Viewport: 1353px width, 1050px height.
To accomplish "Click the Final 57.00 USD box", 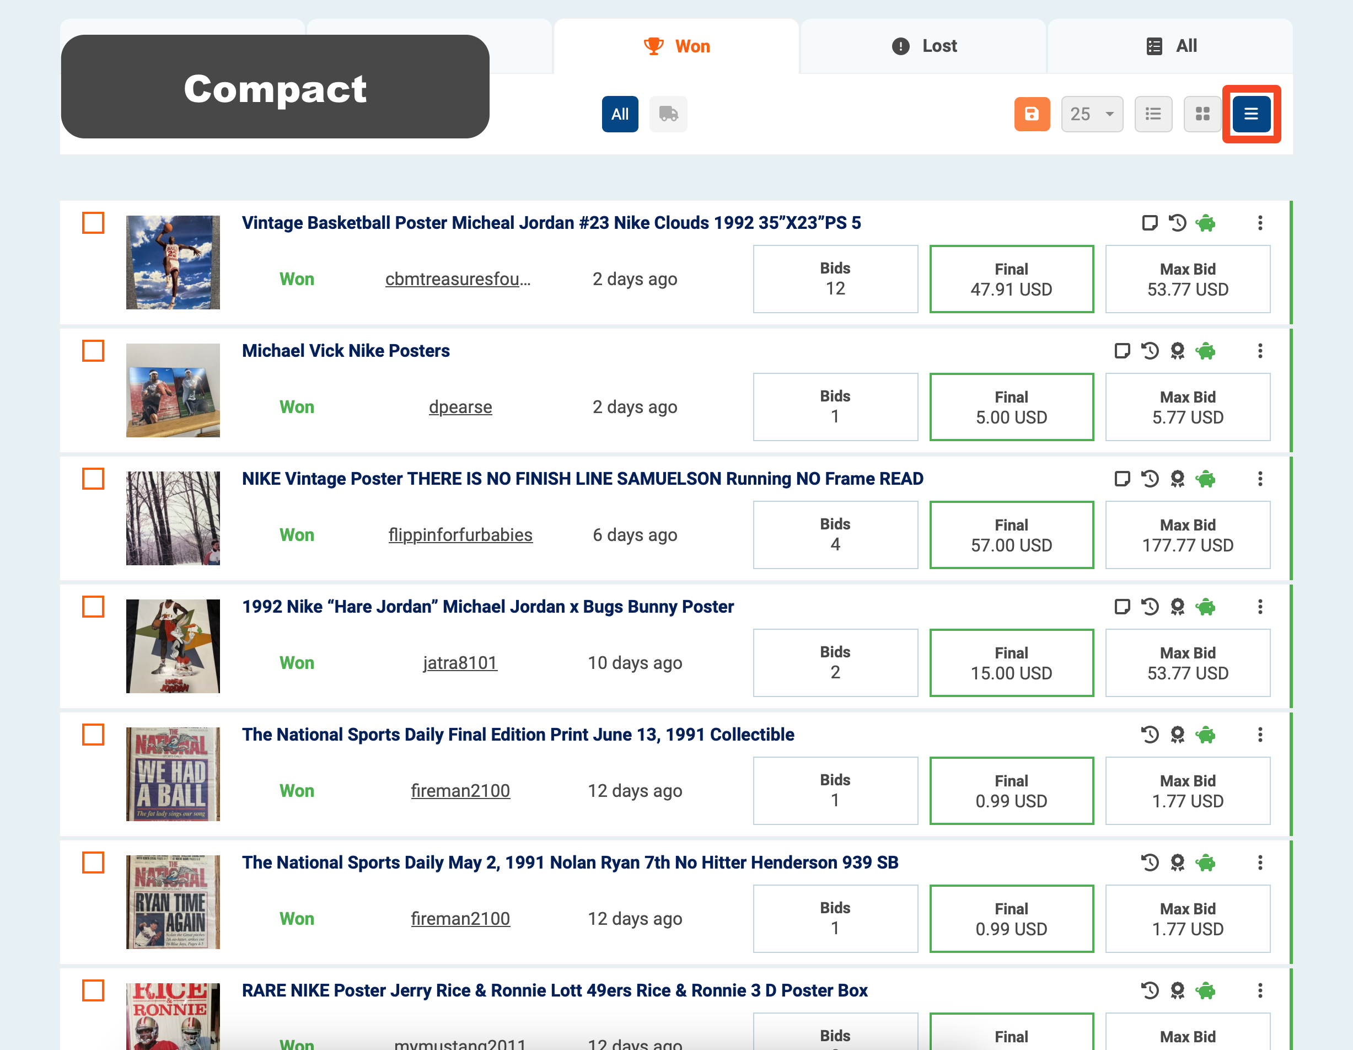I will (1011, 535).
